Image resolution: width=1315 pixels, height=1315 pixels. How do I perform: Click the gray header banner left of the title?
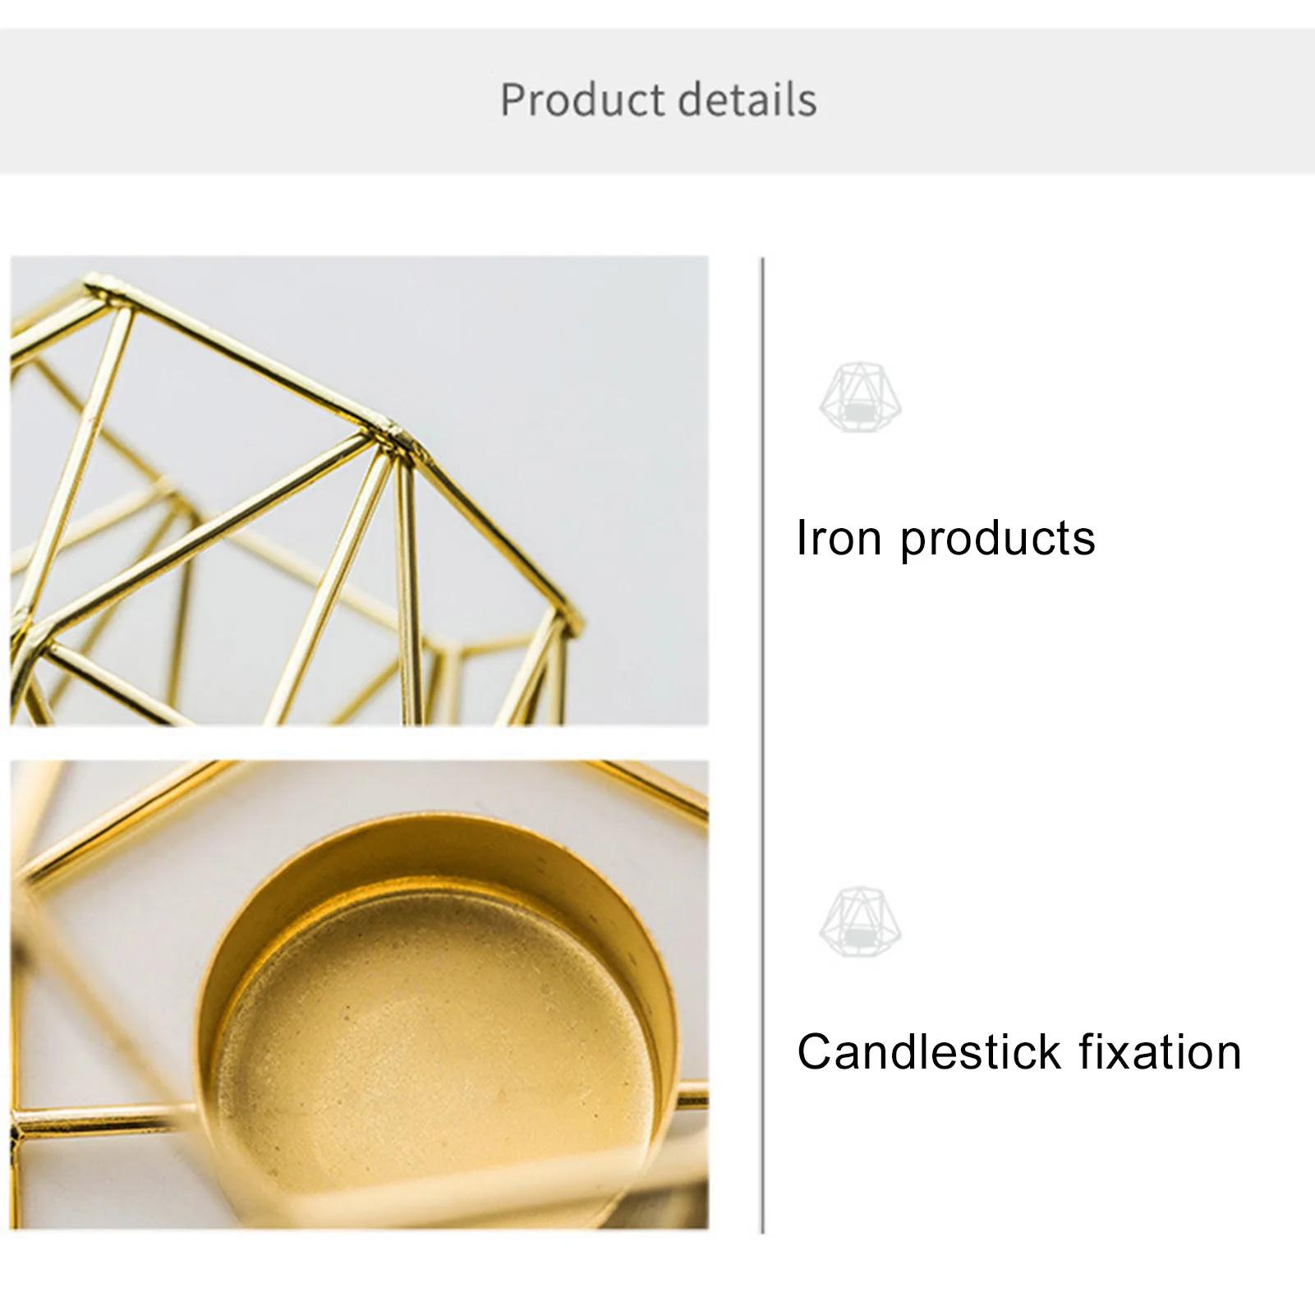pyautogui.click(x=246, y=100)
